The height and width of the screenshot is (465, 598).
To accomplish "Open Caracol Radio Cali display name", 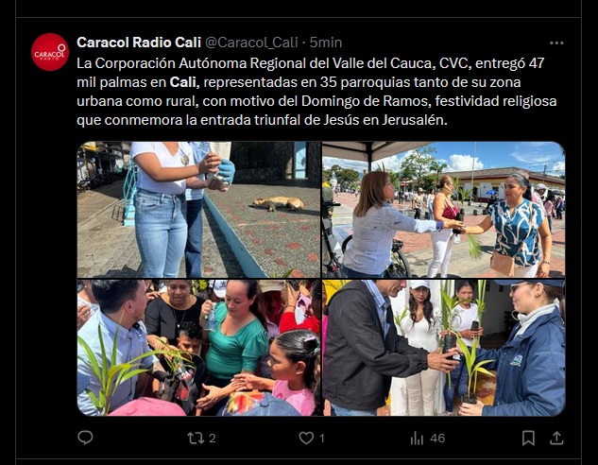I will (139, 43).
